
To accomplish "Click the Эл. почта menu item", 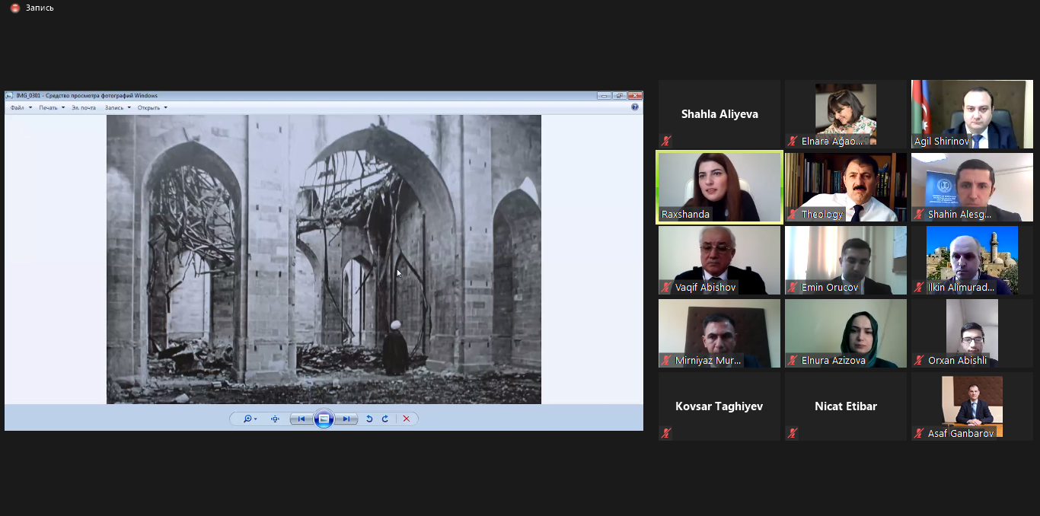I will [x=84, y=107].
